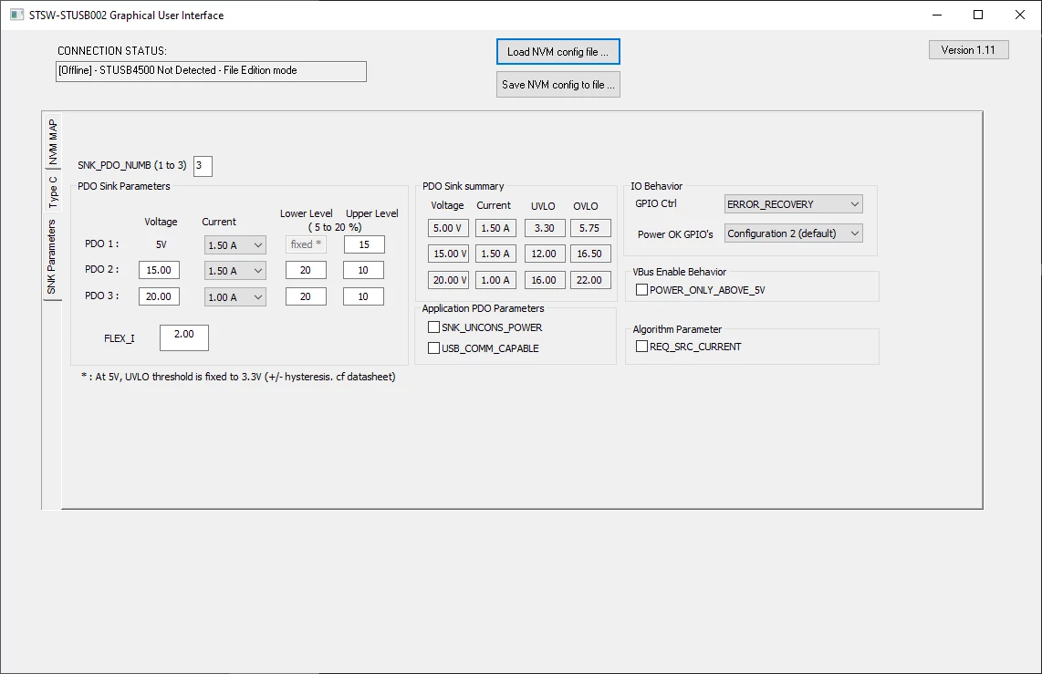Viewport: 1042px width, 674px height.
Task: Click summary voltage 15.00 V cell
Action: pyautogui.click(x=448, y=254)
